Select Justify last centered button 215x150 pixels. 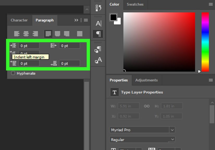click(x=57, y=34)
